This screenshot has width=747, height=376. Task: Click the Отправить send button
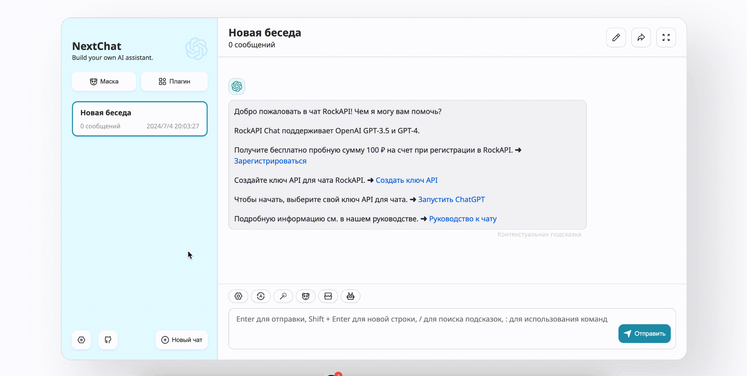point(645,334)
